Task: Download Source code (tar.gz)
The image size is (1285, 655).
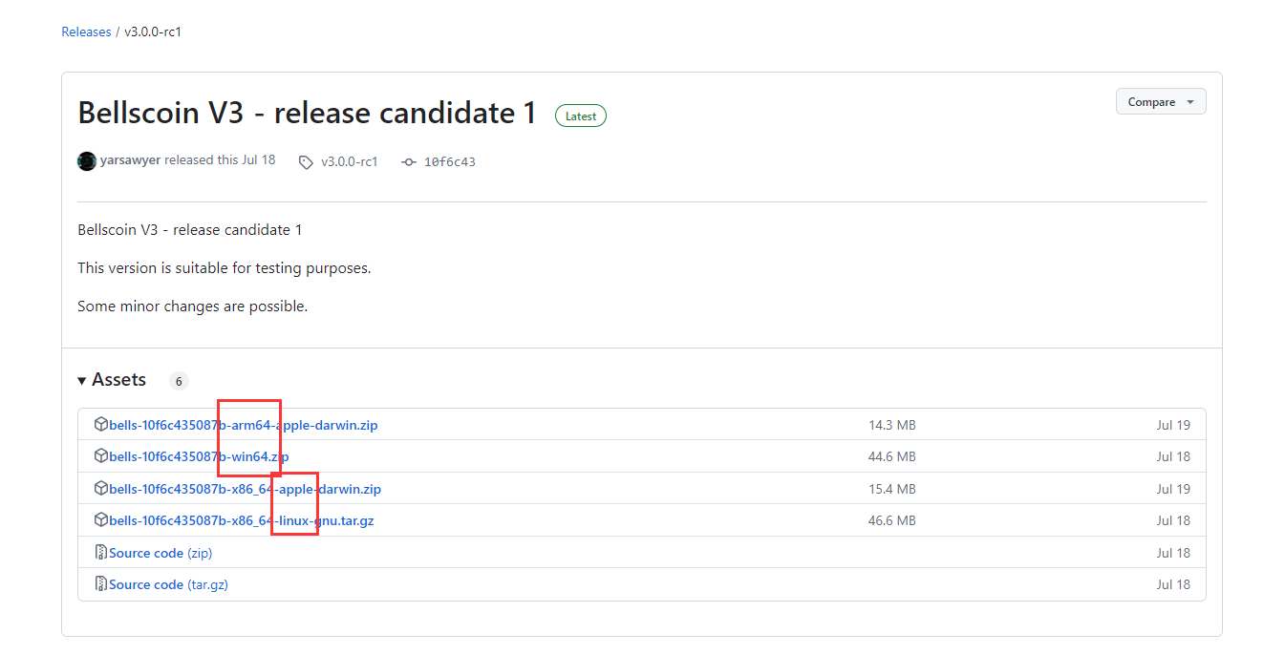Action: coord(168,584)
